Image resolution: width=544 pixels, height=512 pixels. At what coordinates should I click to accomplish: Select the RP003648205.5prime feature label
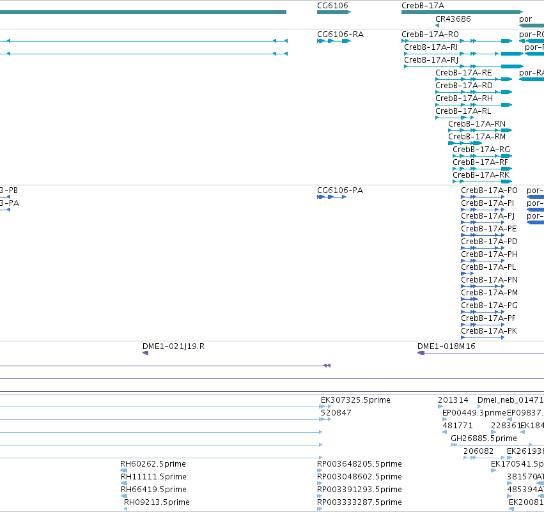pos(359,465)
